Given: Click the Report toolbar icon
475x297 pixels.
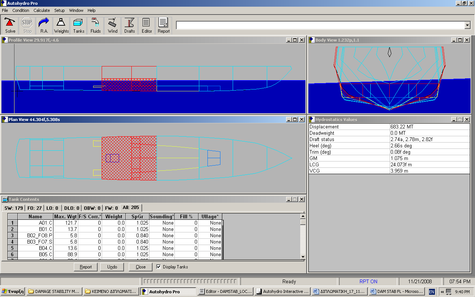Looking at the screenshot, I should 164,25.
